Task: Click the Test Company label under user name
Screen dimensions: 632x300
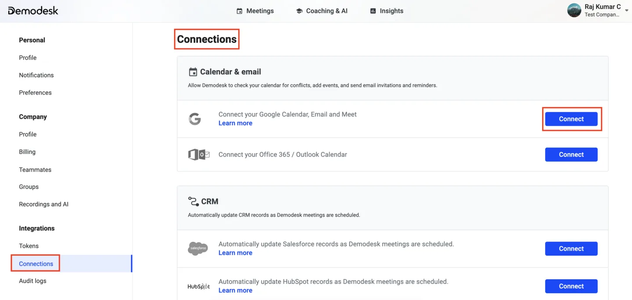Action: (602, 15)
